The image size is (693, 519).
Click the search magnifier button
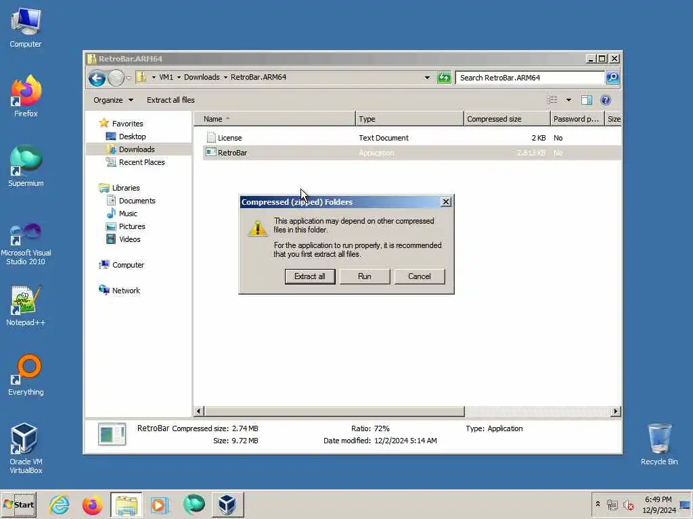click(x=612, y=78)
